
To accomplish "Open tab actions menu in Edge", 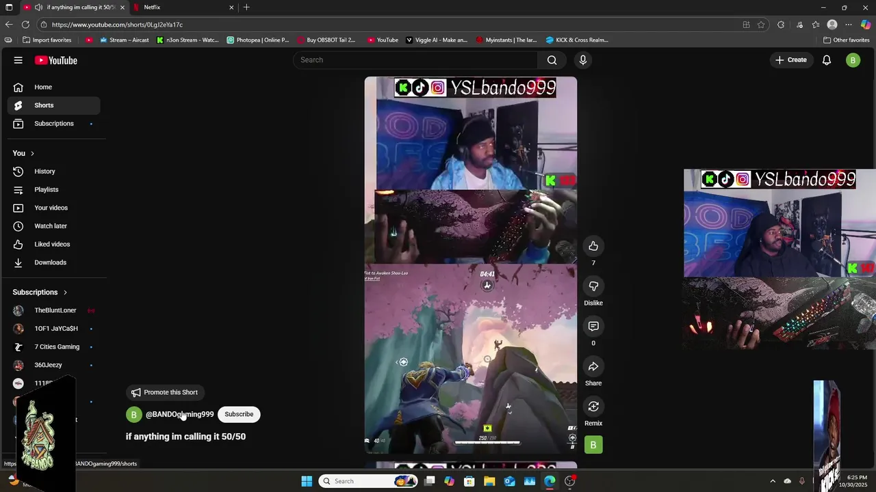I will coord(9,8).
